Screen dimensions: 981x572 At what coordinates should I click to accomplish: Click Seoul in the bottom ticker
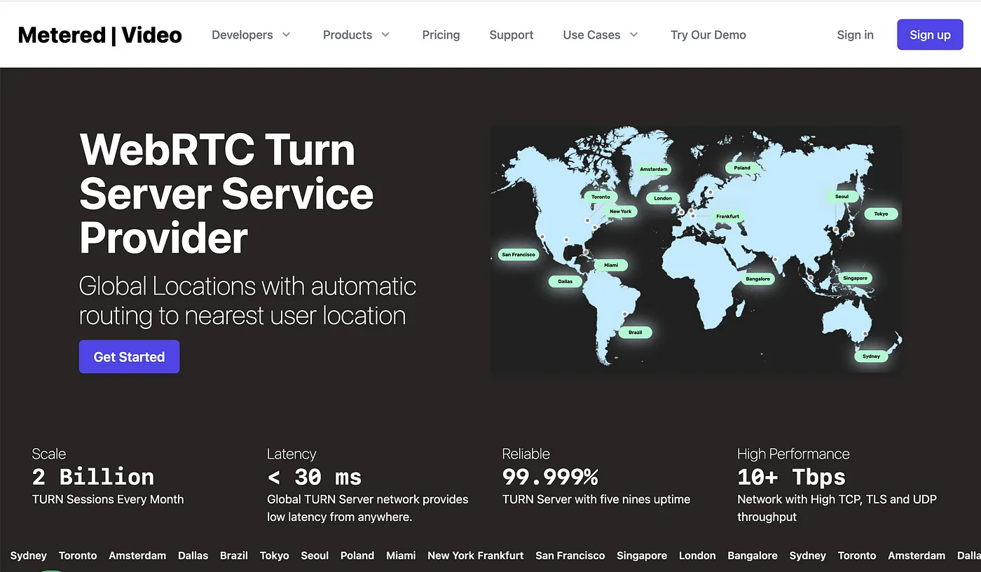315,555
